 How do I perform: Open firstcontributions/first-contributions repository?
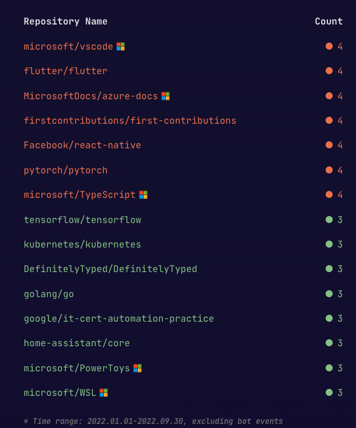click(x=130, y=121)
